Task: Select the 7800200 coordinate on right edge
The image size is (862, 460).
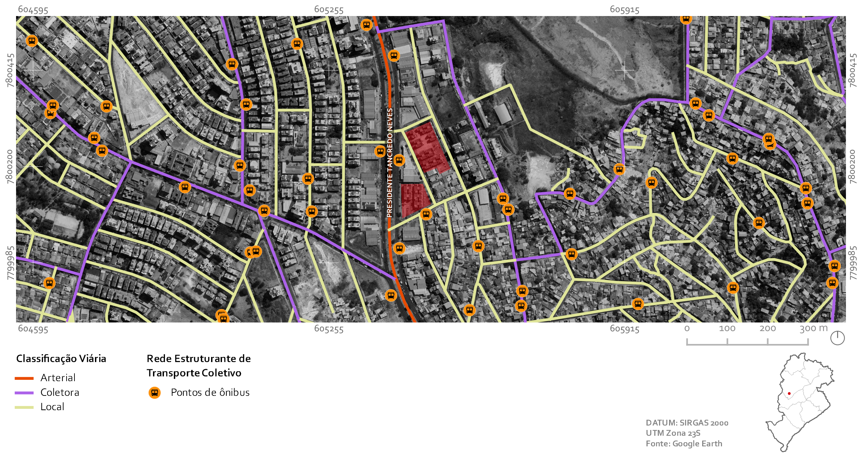Action: click(x=853, y=167)
